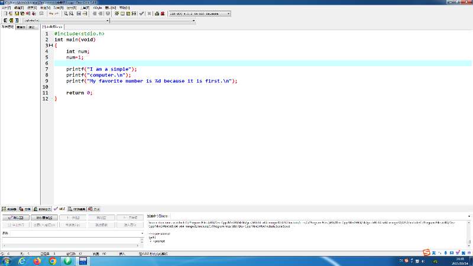Viewport: 473px width, 266px height.
Task: Open the View menu
Action: pyautogui.click(x=45, y=8)
